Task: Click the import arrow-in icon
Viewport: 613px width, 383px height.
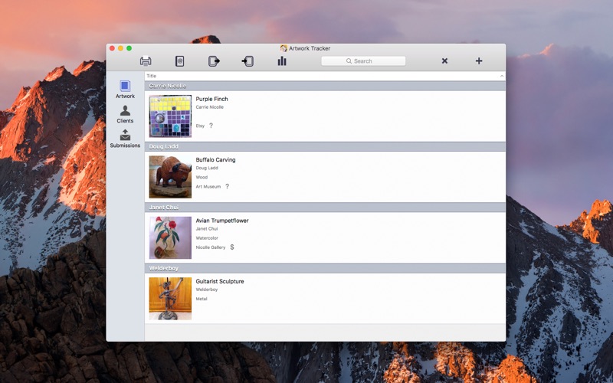Action: coord(247,61)
